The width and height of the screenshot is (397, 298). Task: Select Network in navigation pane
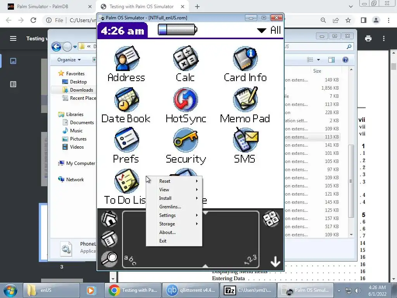75,179
